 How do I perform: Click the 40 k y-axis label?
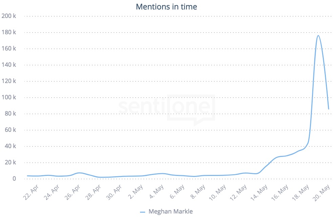(10, 146)
